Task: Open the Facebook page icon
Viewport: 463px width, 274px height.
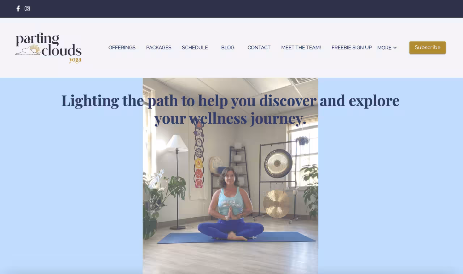Action: (x=18, y=9)
